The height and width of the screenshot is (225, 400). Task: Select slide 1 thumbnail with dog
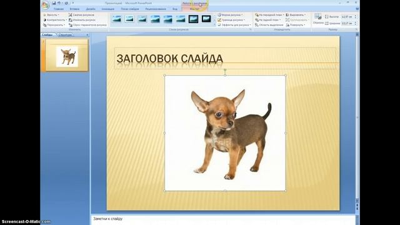67,55
